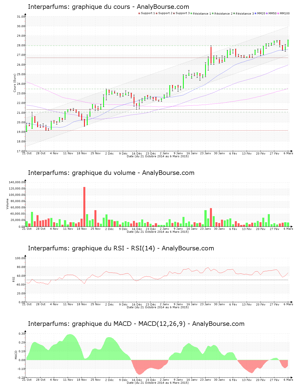Click 140,000.00 on the volume axis
Image resolution: width=302 pixels, height=390 pixels.
click(x=17, y=182)
